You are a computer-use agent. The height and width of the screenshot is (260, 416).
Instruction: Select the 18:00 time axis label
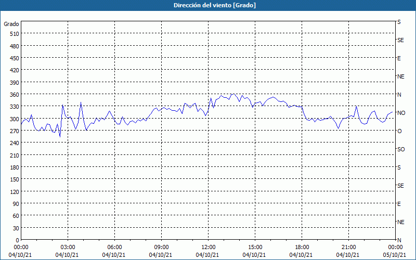point(302,248)
